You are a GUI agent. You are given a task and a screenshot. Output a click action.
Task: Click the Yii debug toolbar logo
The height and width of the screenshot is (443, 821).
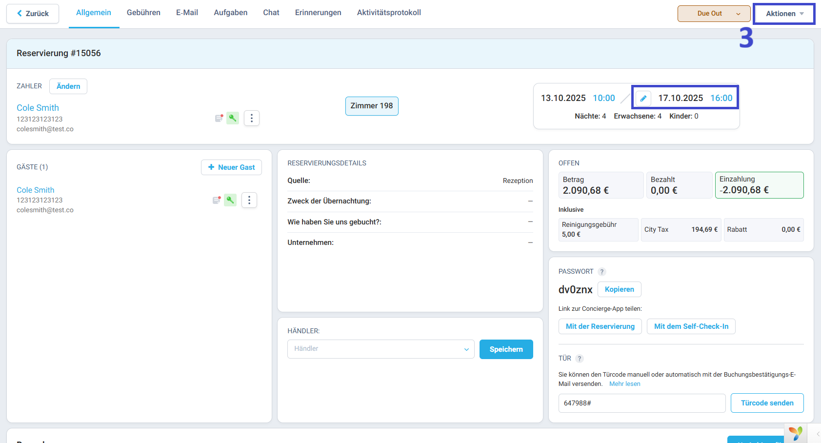pyautogui.click(x=795, y=433)
